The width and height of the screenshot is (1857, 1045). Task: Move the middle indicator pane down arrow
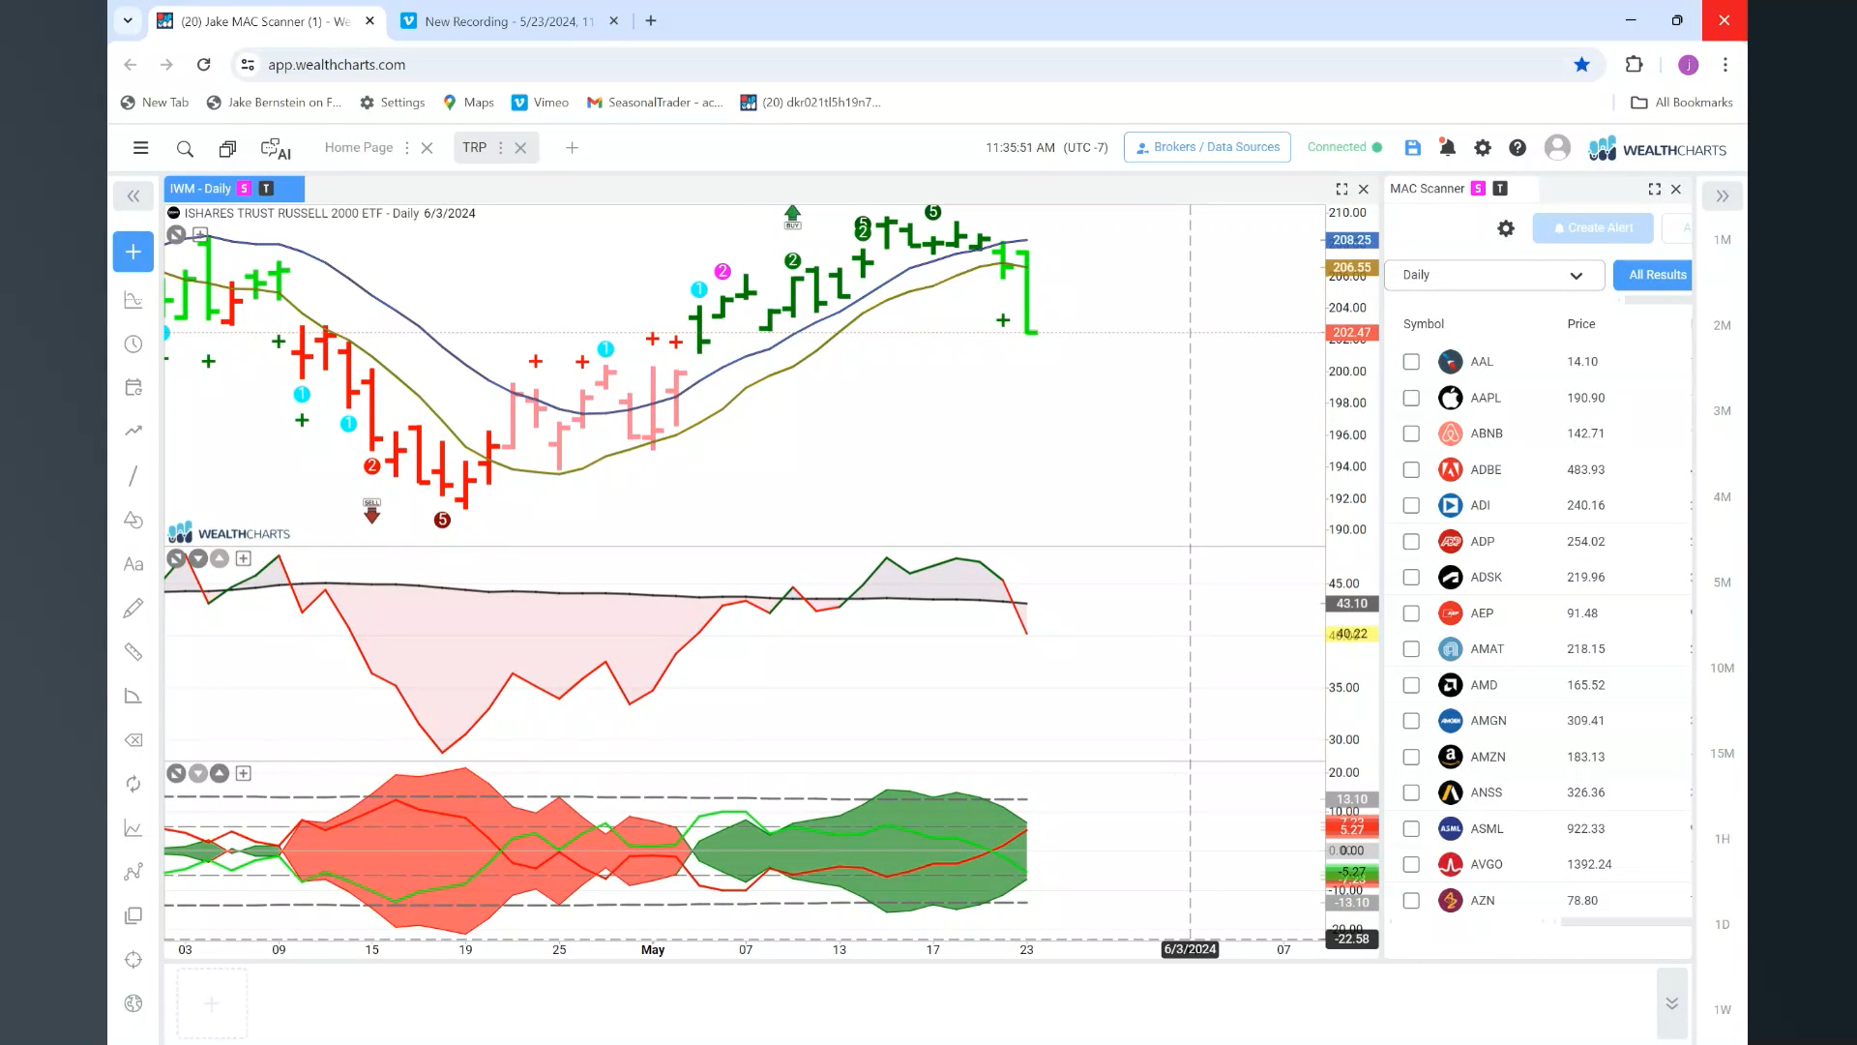[x=198, y=558]
